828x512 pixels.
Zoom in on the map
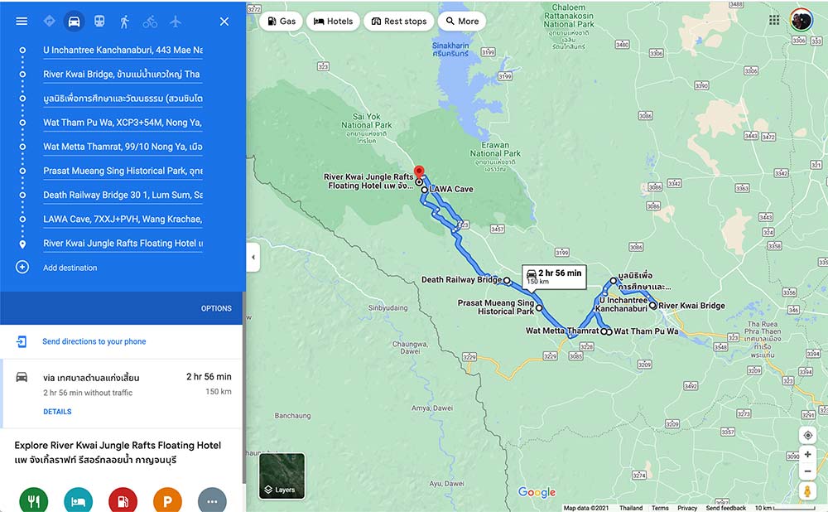pos(807,454)
